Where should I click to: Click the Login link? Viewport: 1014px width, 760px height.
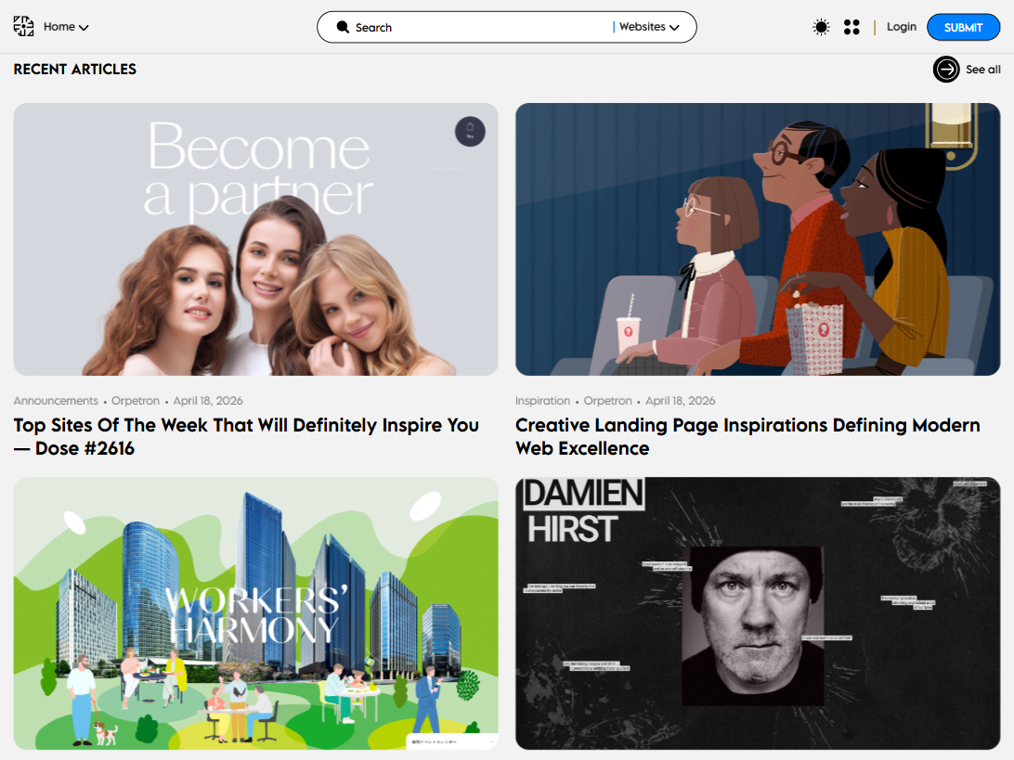point(902,27)
